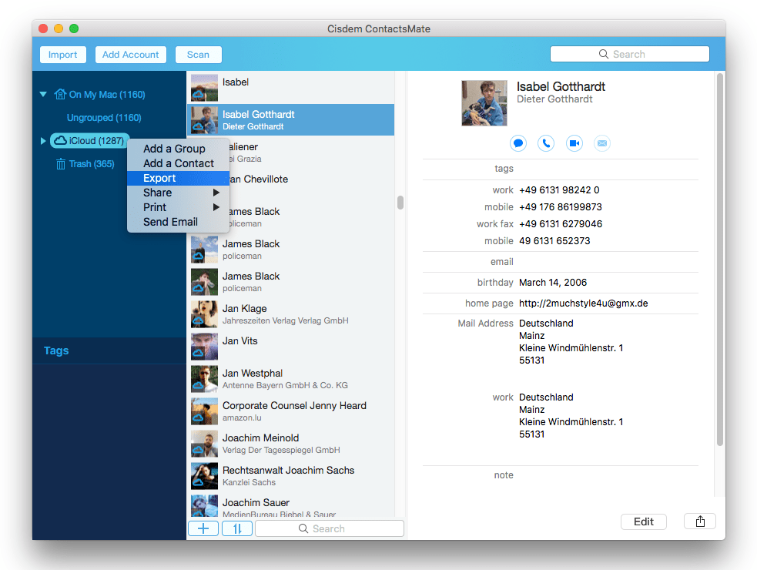Click the birthday value March 14, 2006

click(553, 282)
